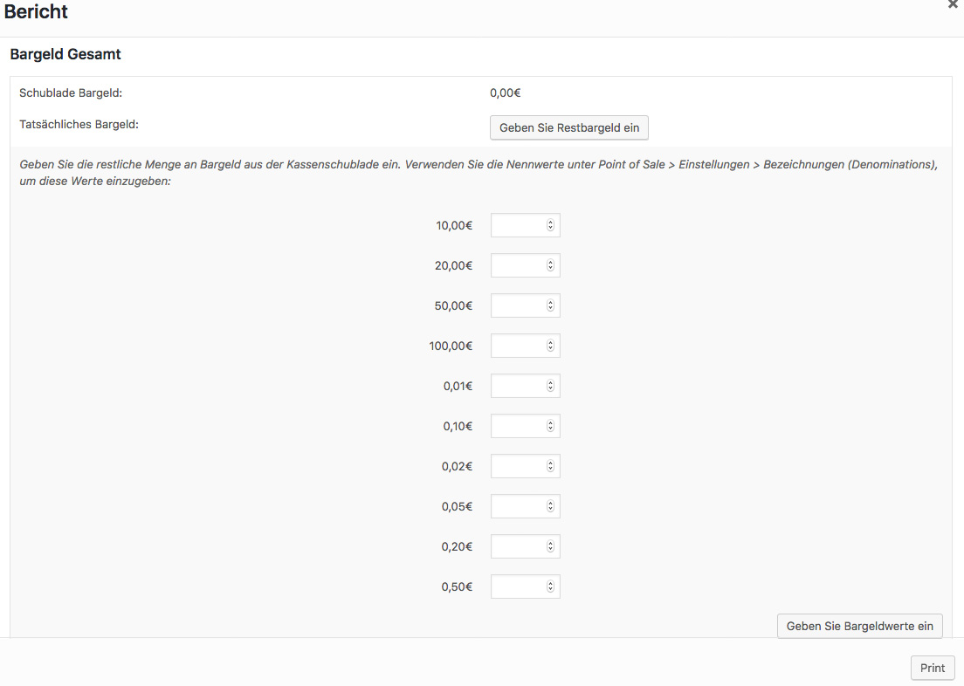Click the 10,00€ quantity input field
Screen dimensions: 964x686
point(518,225)
